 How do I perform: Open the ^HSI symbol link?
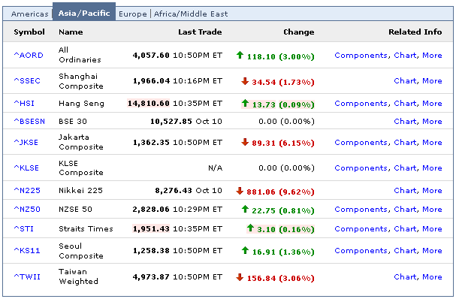pos(25,104)
